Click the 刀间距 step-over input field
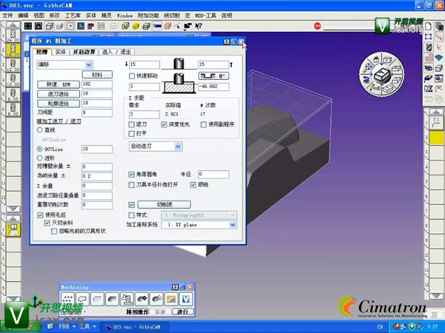 97,113
